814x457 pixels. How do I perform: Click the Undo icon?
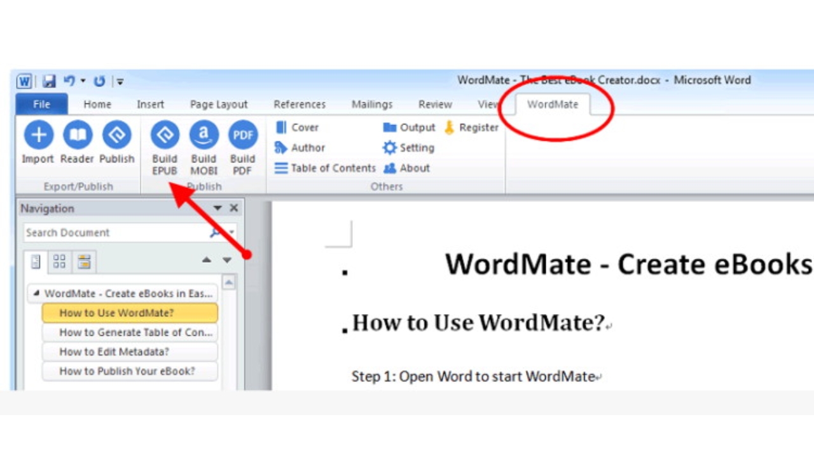pyautogui.click(x=69, y=81)
